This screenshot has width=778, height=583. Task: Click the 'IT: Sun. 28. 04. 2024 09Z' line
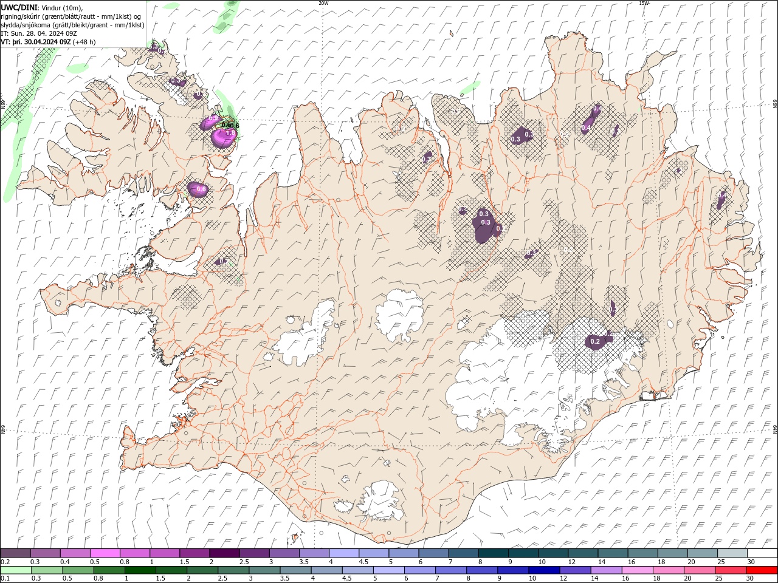(39, 33)
